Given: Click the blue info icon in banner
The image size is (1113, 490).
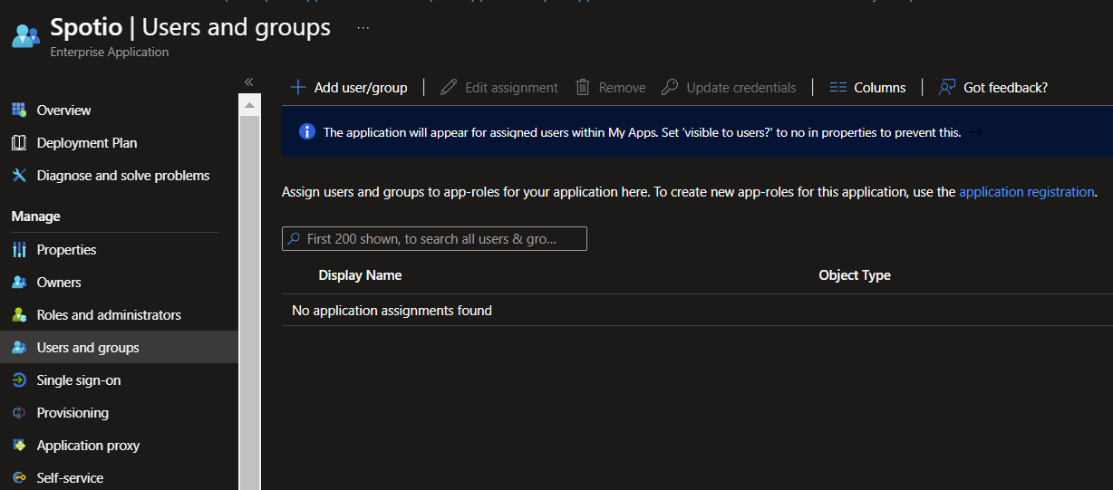Looking at the screenshot, I should coord(307,132).
